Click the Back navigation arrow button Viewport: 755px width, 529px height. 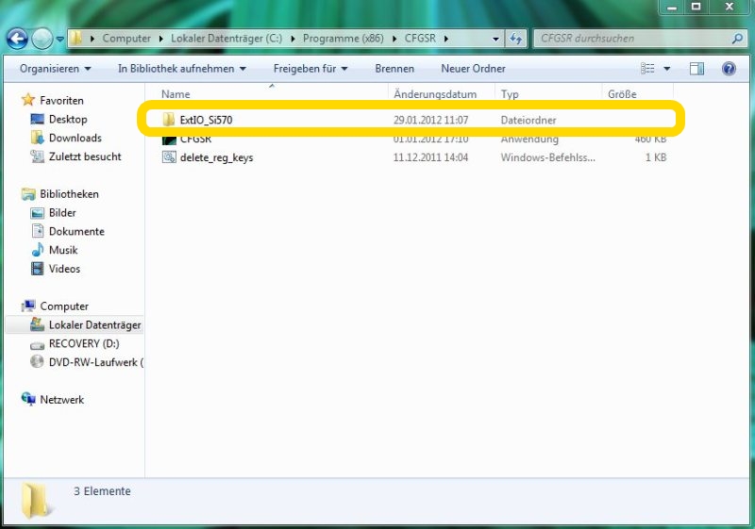pos(17,39)
